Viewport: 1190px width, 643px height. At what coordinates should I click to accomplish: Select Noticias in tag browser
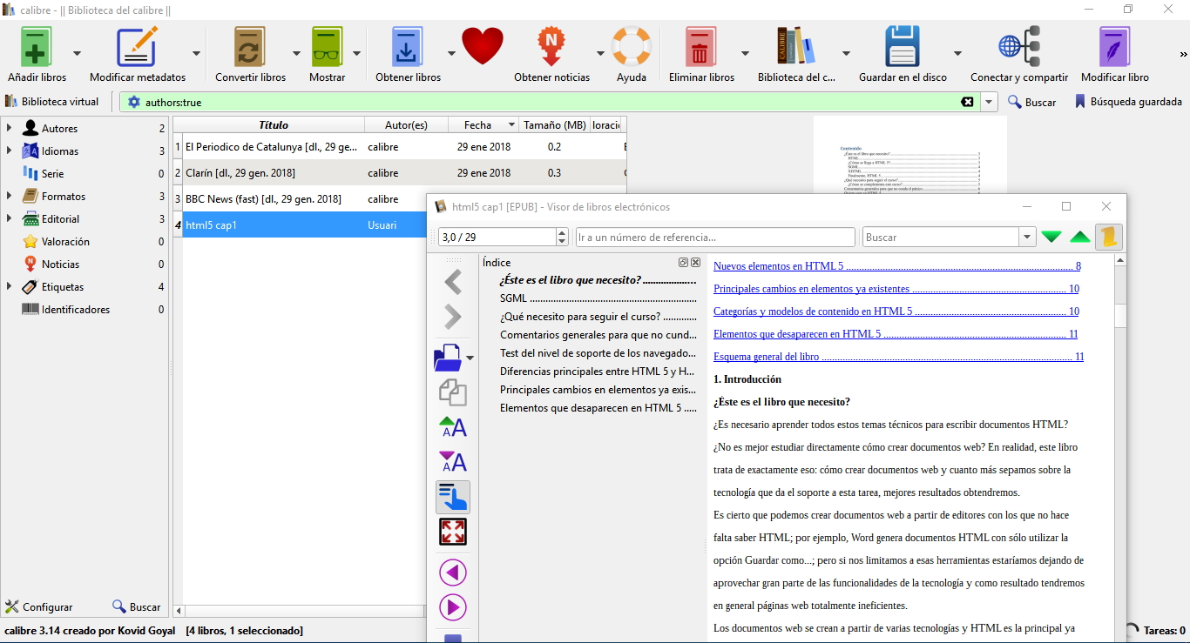(x=60, y=264)
